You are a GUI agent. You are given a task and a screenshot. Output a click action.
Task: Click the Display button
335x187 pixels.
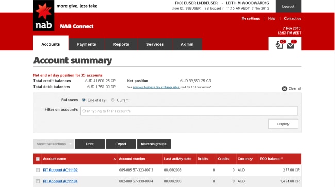[x=283, y=124]
